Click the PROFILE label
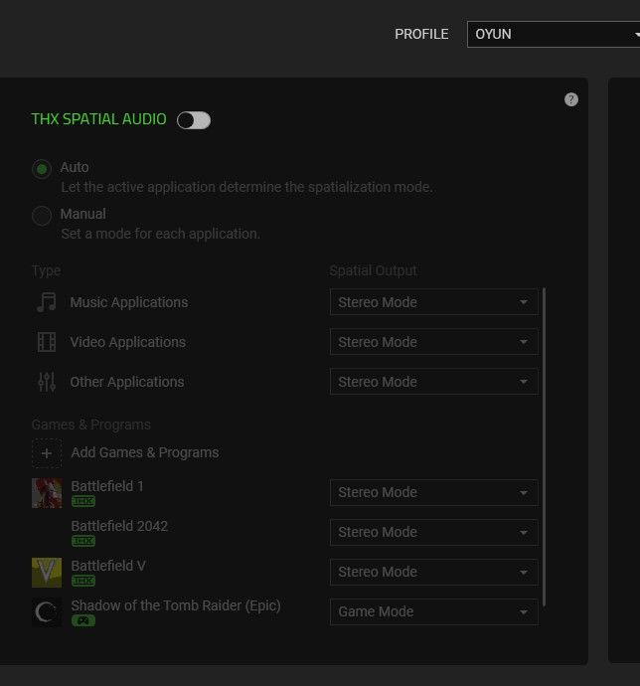This screenshot has width=640, height=686. click(x=421, y=34)
